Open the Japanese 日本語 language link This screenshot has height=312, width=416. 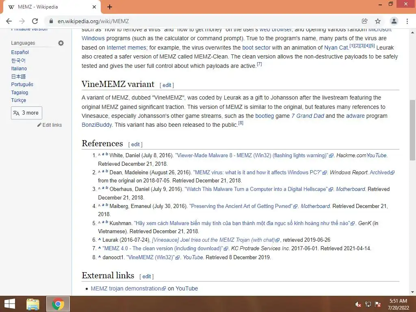coord(18,76)
